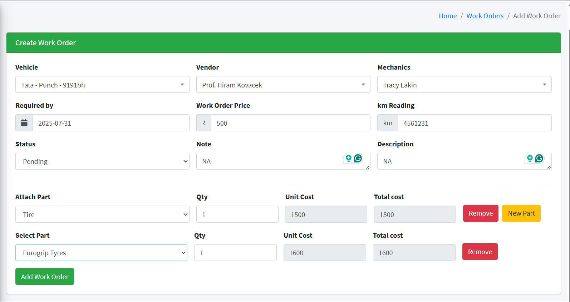The image size is (570, 302).
Task: Click the calendar icon beside Required by
Action: tap(24, 123)
